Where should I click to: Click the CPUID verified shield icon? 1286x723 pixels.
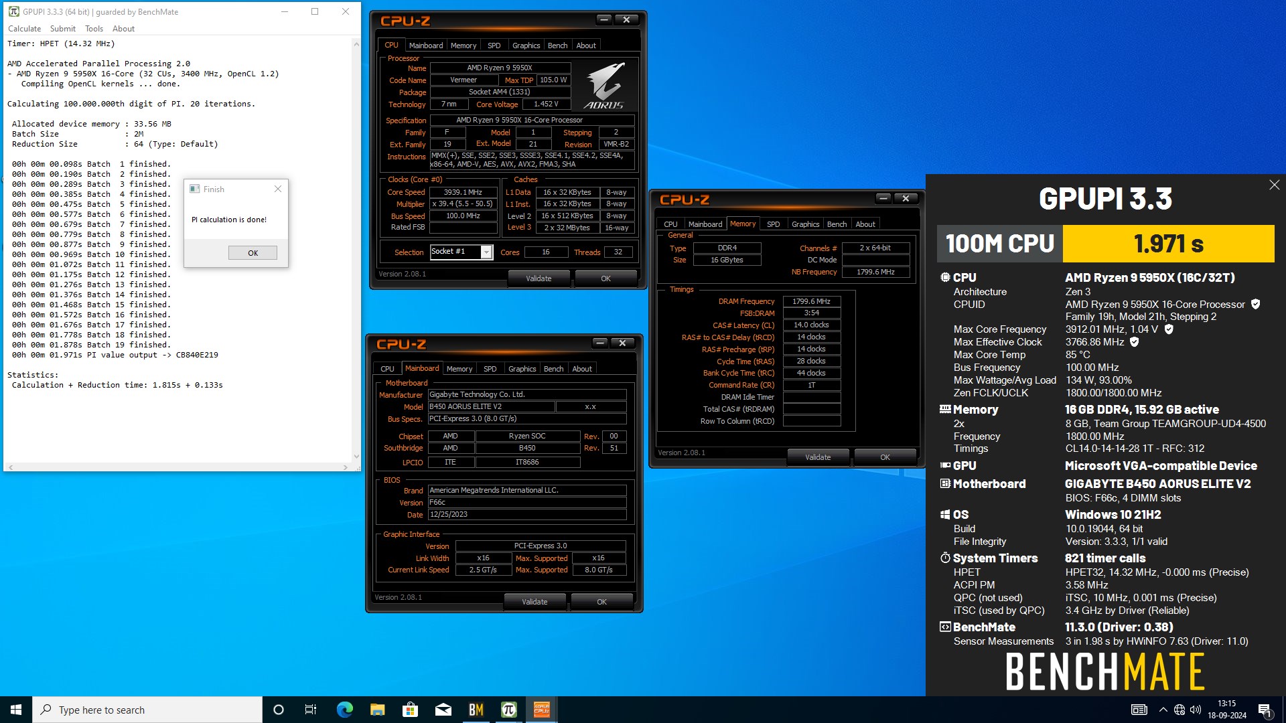pyautogui.click(x=1256, y=304)
